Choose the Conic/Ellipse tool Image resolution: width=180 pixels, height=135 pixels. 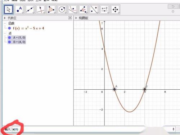[72, 9]
